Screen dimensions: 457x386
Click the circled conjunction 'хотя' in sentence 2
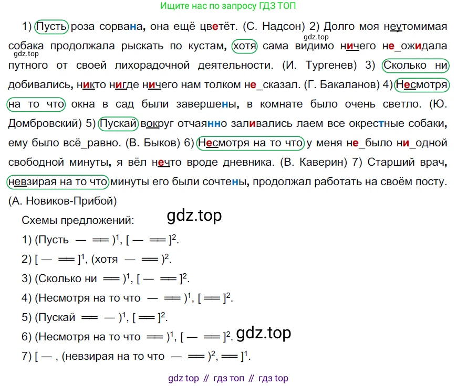point(245,46)
